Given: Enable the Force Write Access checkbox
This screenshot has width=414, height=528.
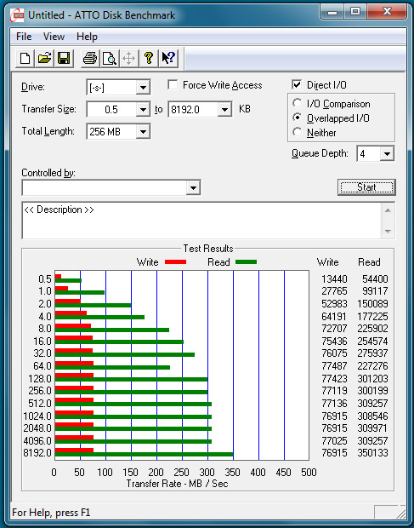Looking at the screenshot, I should [x=173, y=84].
